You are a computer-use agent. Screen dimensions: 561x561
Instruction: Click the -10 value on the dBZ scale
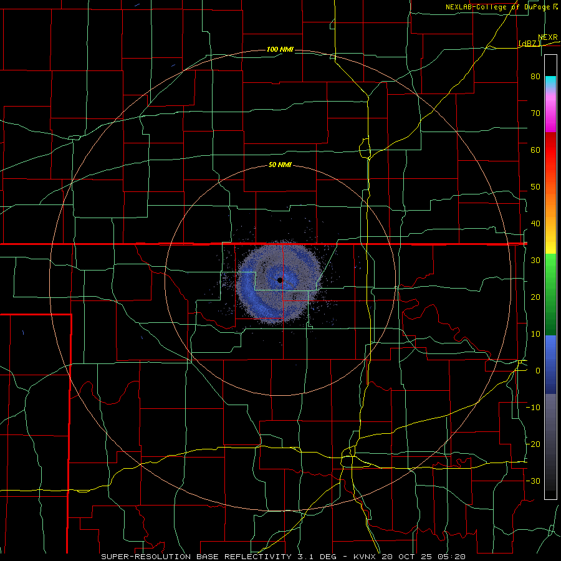point(533,408)
